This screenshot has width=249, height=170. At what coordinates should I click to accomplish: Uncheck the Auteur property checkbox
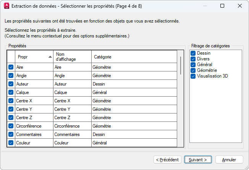pyautogui.click(x=11, y=84)
